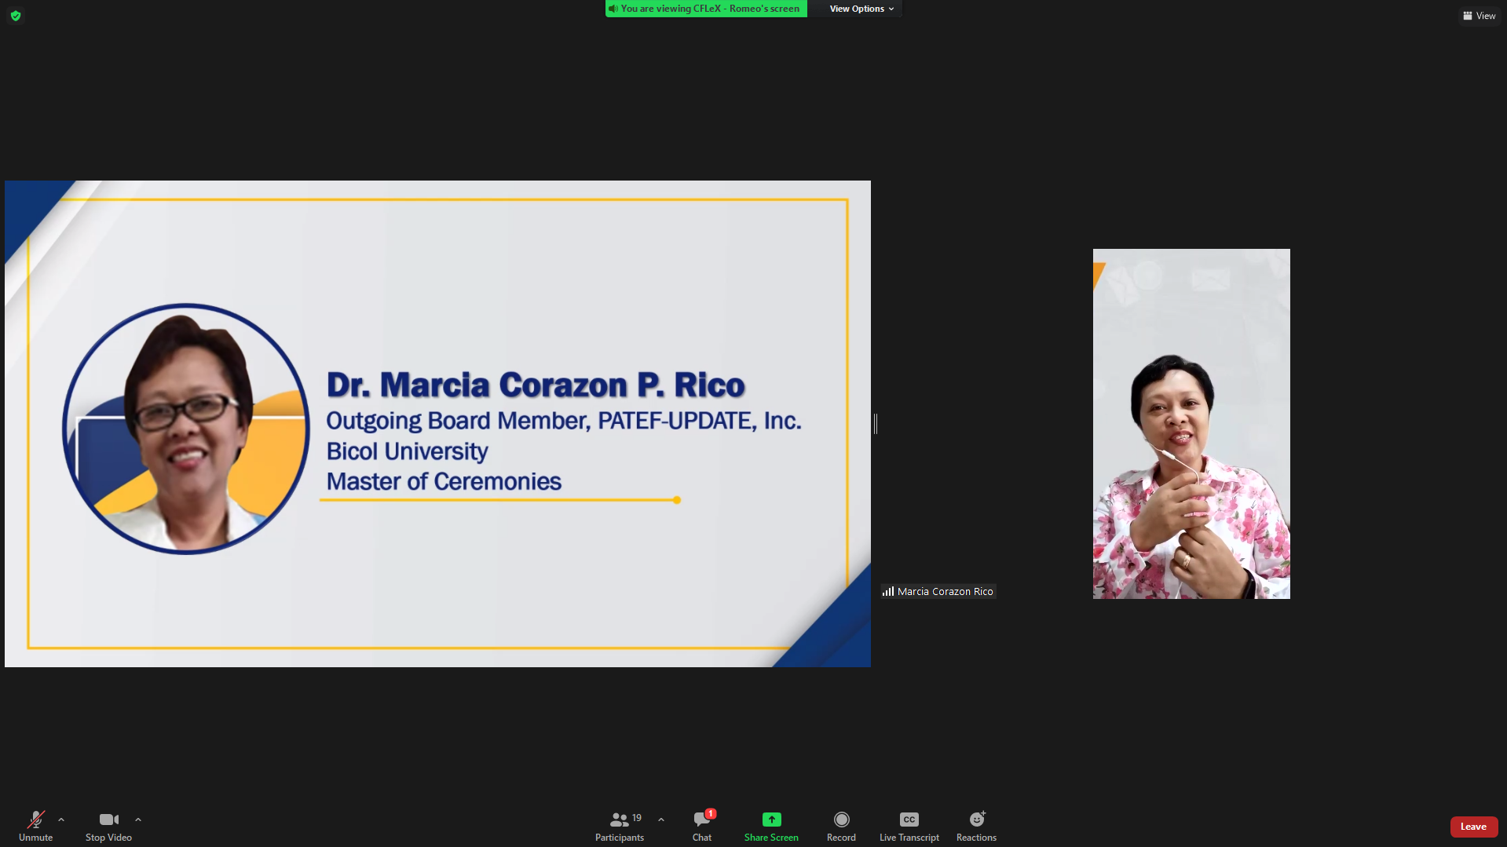Viewport: 1507px width, 847px height.
Task: Open the Chat panel
Action: (702, 825)
